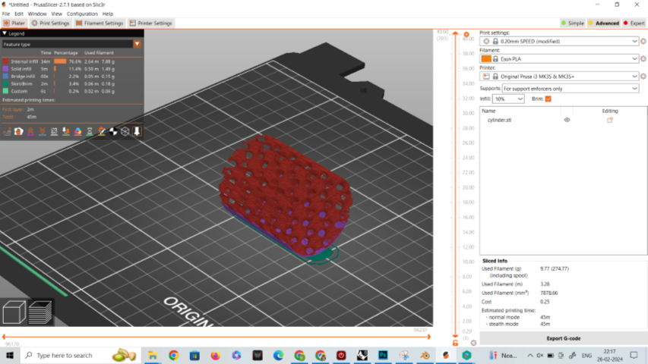
Task: Open Microsoft Edge from the taskbar
Action: [278, 355]
